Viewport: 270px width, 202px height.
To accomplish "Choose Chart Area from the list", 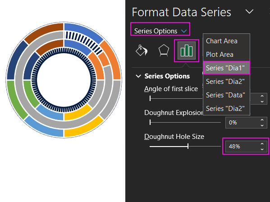I will (222, 41).
